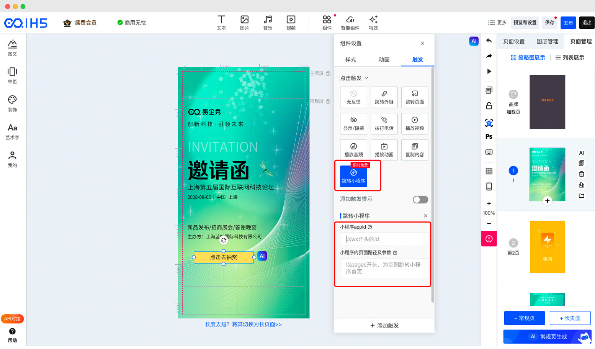595x349 pixels.
Task: Switch to the 样式 tab
Action: 350,59
